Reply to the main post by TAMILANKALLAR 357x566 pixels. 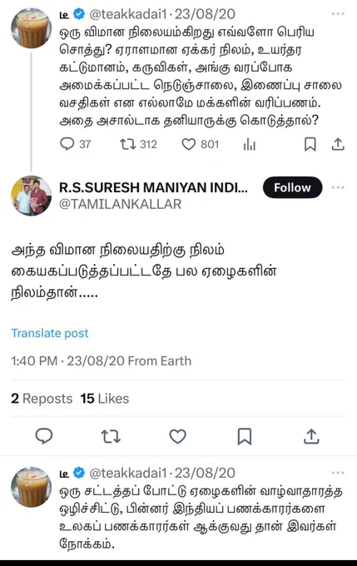coord(44,436)
